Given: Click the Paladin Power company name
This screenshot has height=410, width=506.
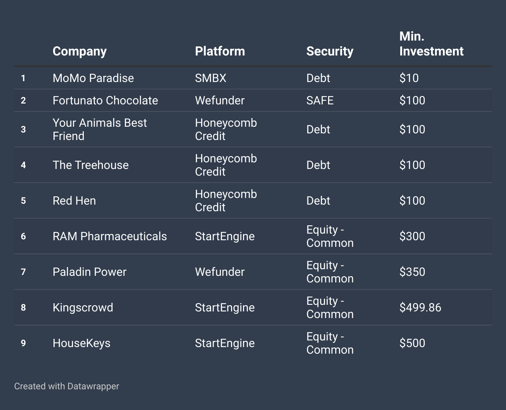Looking at the screenshot, I should pyautogui.click(x=90, y=272).
